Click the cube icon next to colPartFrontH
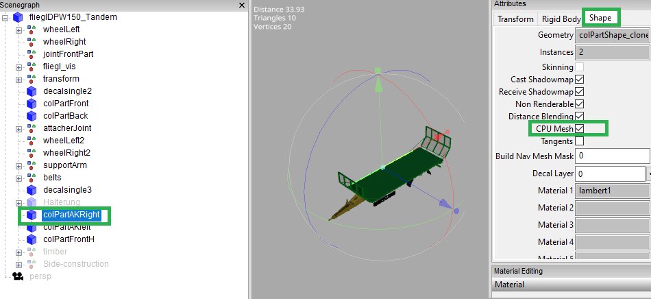This screenshot has width=651, height=299. click(31, 239)
